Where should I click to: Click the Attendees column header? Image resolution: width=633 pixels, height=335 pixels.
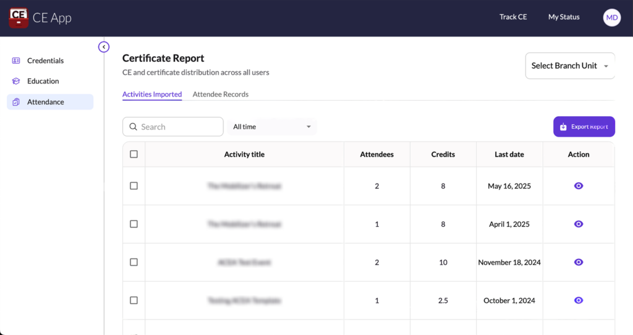[376, 155]
